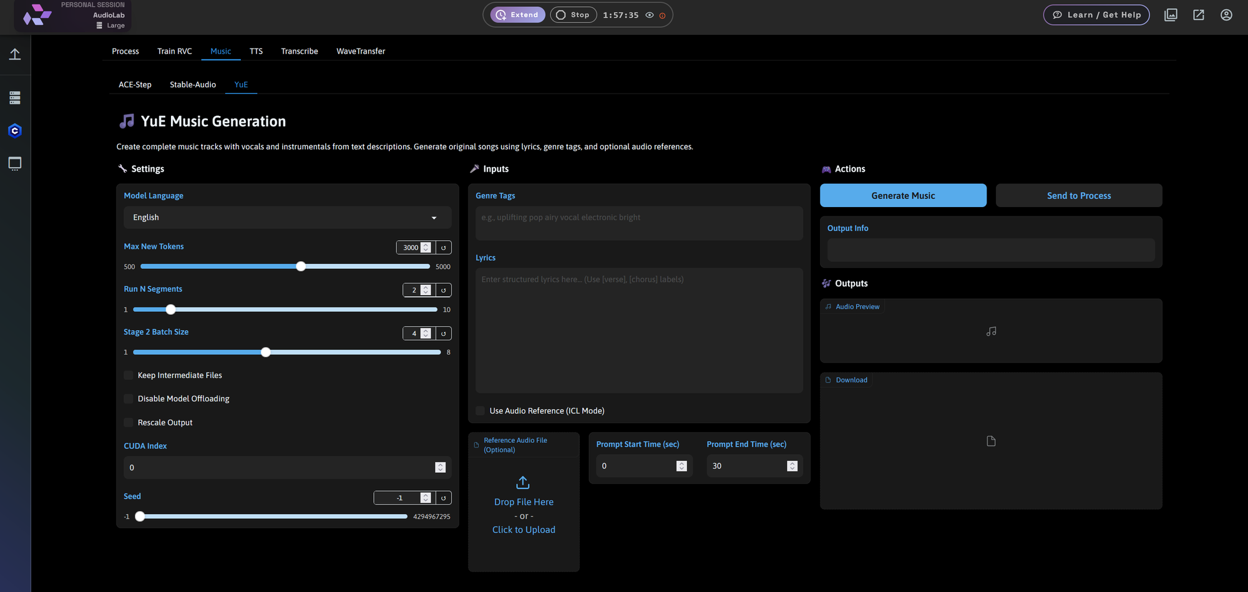Enable Use Audio Reference ICL Mode
This screenshot has height=592, width=1248.
click(x=480, y=410)
